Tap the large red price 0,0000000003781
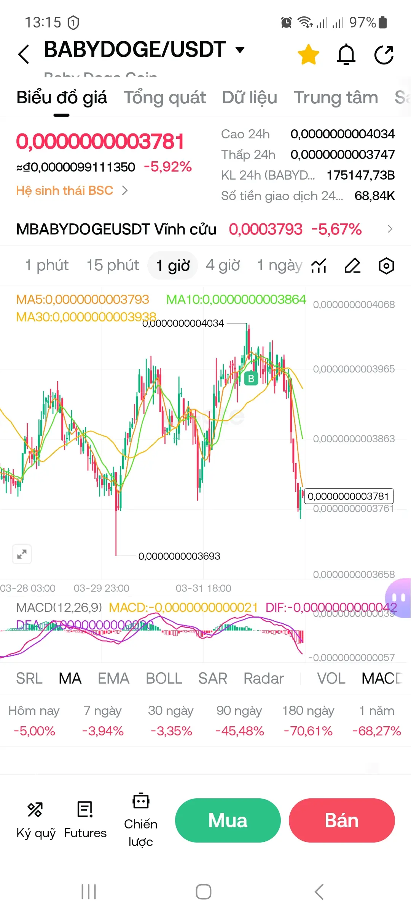This screenshot has width=411, height=915. pos(100,141)
